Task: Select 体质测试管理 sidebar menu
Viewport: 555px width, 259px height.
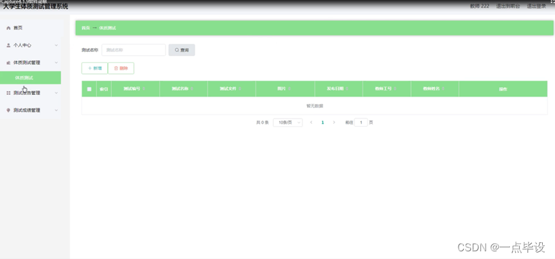Action: pos(30,63)
